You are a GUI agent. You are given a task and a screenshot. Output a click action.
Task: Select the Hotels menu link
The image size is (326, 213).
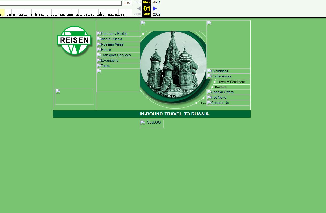coord(106,50)
